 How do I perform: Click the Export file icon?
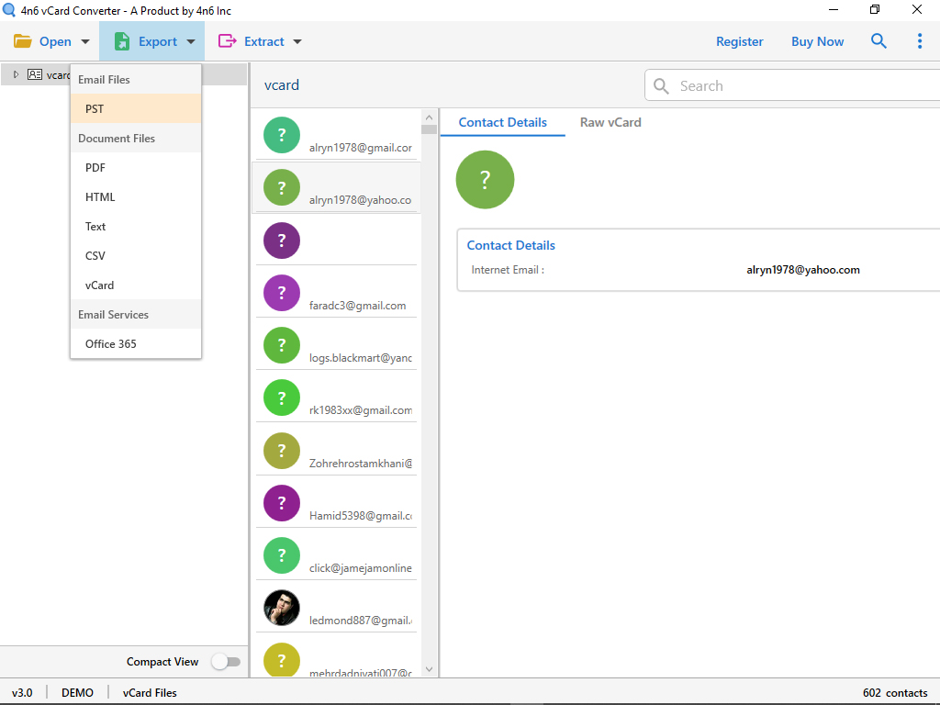122,41
